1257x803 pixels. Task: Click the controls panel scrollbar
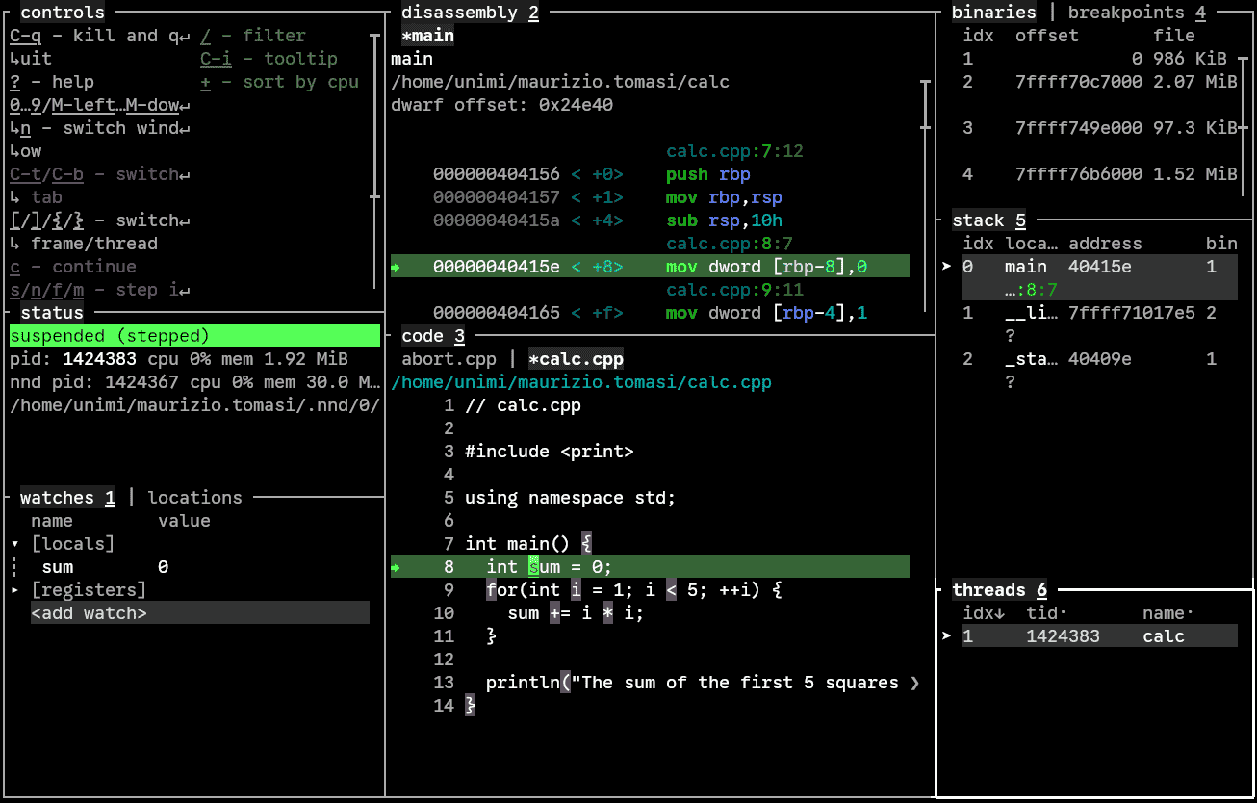[x=374, y=116]
